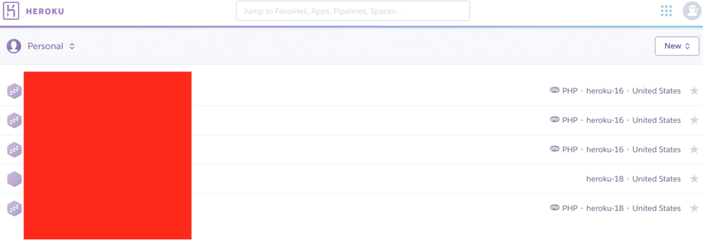Screen dimensions: 703x245
Task: Star the third heroku-16 app
Action: tap(694, 149)
